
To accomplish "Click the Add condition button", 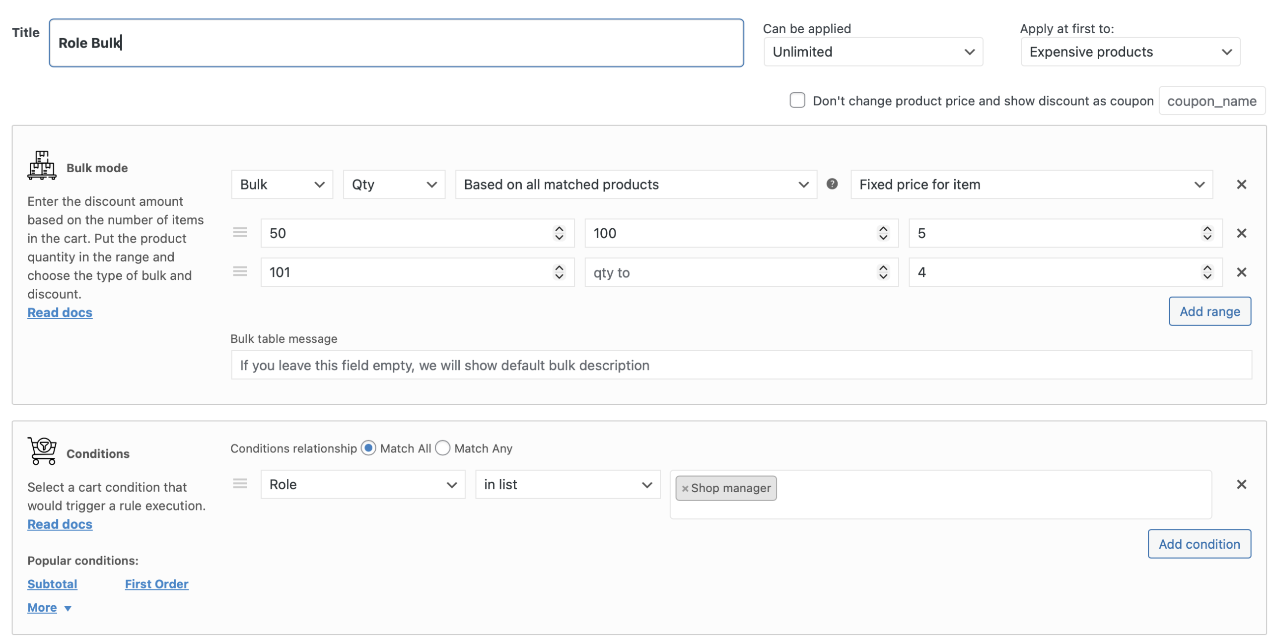I will [x=1199, y=544].
